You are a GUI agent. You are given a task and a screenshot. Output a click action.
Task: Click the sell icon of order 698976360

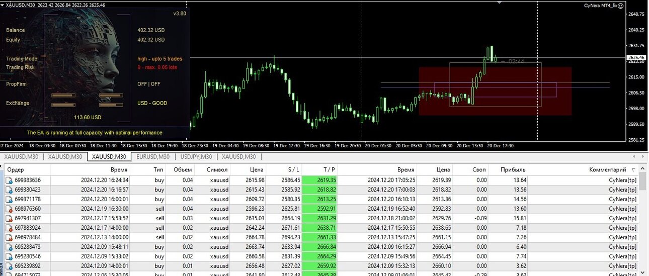(9, 209)
